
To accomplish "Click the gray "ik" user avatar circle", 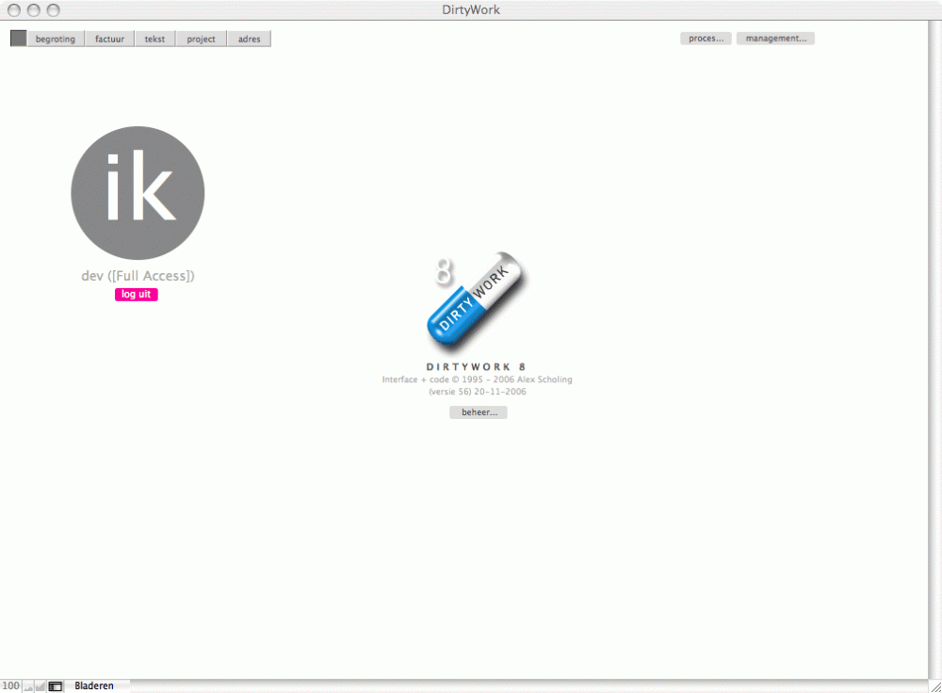I will click(138, 193).
